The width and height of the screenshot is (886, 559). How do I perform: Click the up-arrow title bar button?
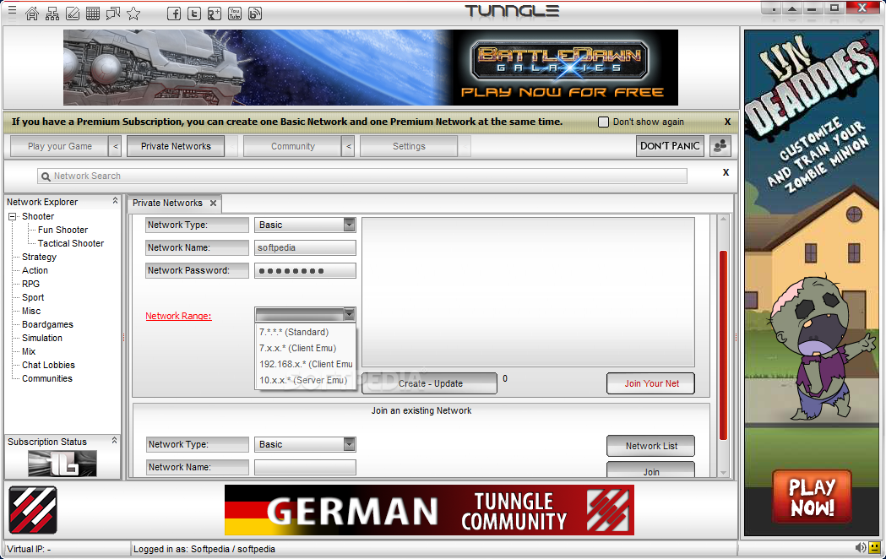point(792,8)
